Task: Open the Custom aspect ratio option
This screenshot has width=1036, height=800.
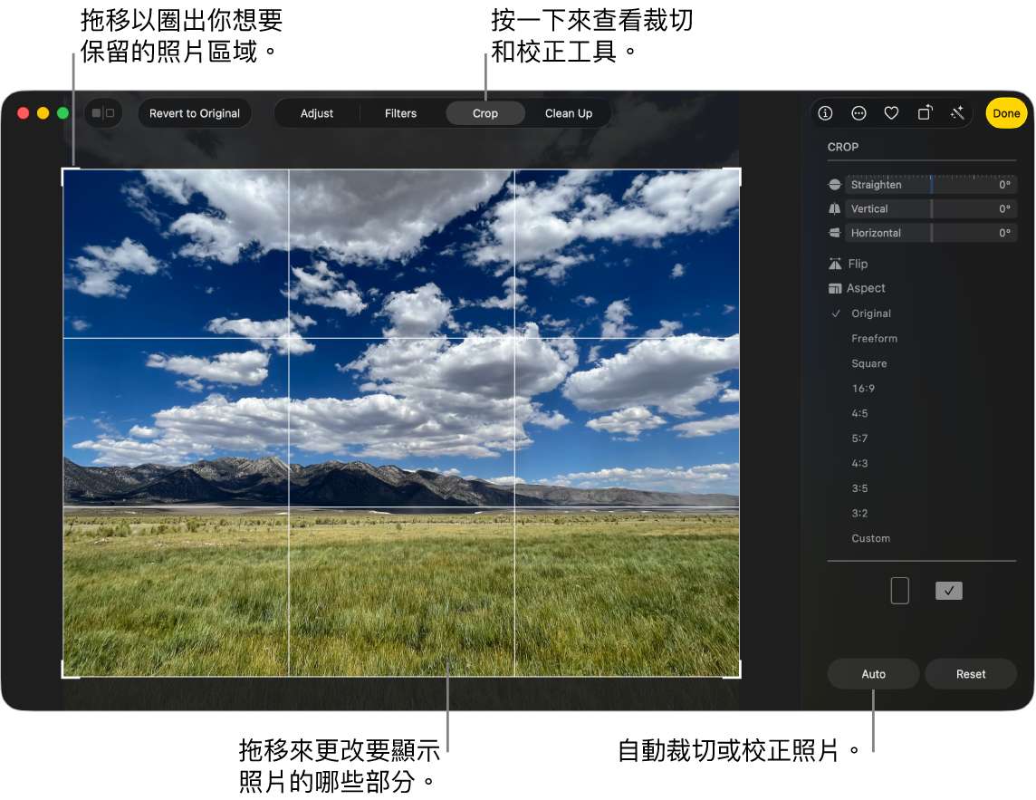Action: click(x=870, y=538)
